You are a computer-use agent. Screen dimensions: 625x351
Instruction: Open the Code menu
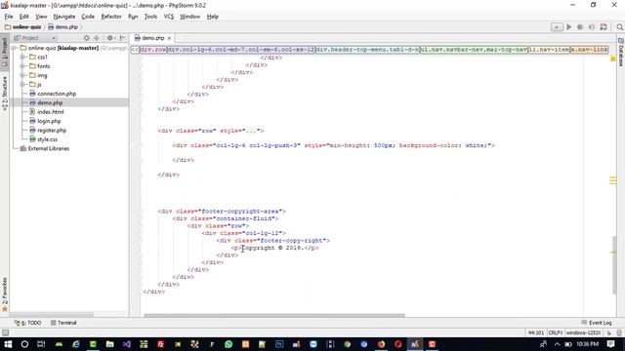point(88,17)
